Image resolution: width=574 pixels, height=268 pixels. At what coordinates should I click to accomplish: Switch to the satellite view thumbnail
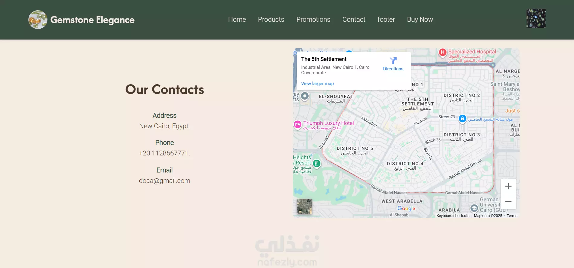(304, 206)
